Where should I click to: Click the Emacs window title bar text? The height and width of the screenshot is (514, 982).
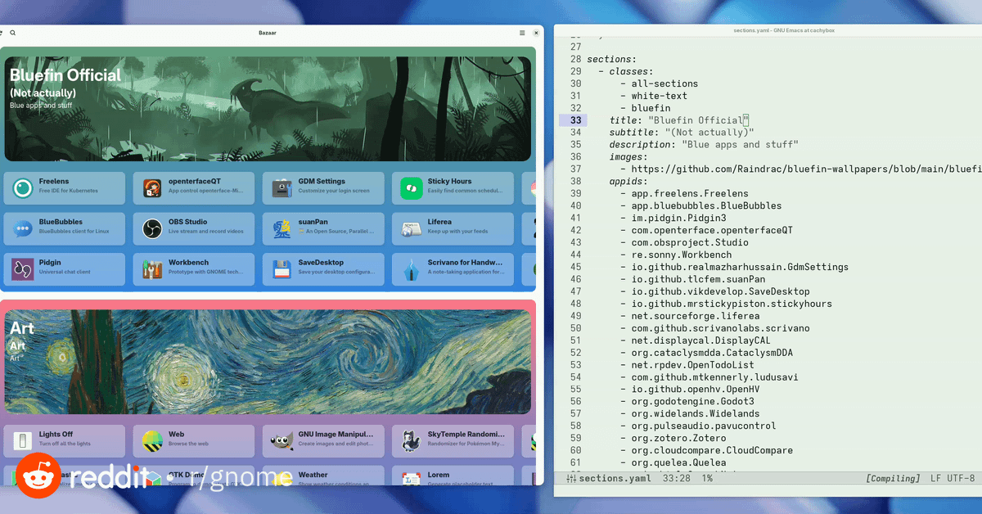(x=784, y=30)
